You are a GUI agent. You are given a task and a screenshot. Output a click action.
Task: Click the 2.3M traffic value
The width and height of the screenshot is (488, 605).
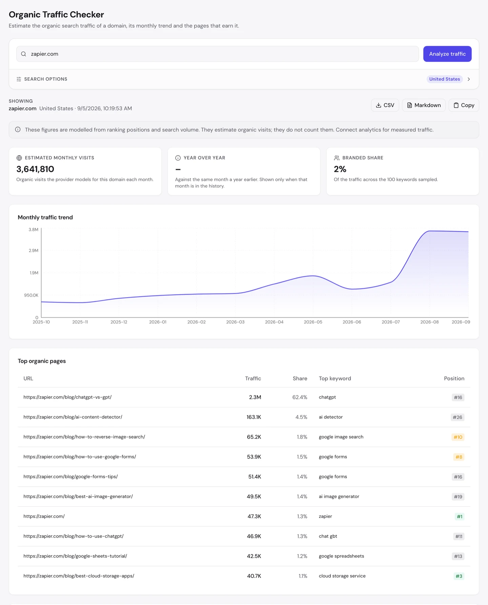[x=255, y=397]
